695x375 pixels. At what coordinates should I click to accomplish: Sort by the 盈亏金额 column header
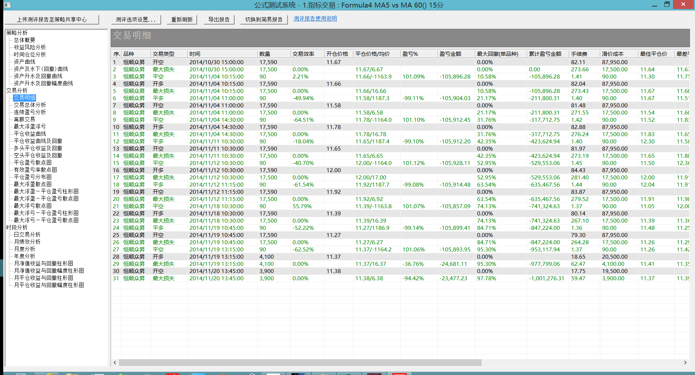pos(450,54)
